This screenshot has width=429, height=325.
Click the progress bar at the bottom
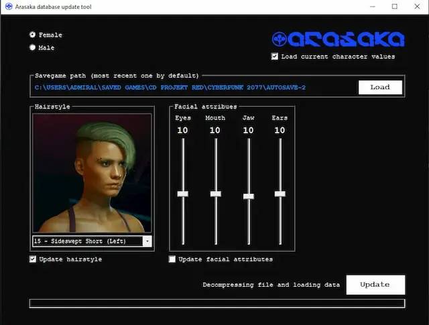(217, 304)
